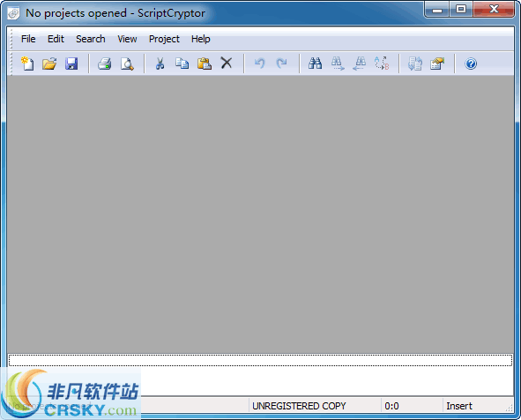Copy with the two-pages icon
Screen dimensions: 521x420
click(x=182, y=64)
